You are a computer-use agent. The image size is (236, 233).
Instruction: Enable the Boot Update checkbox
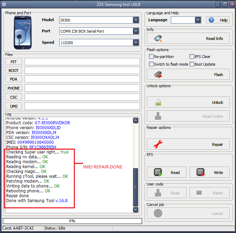[192, 64]
